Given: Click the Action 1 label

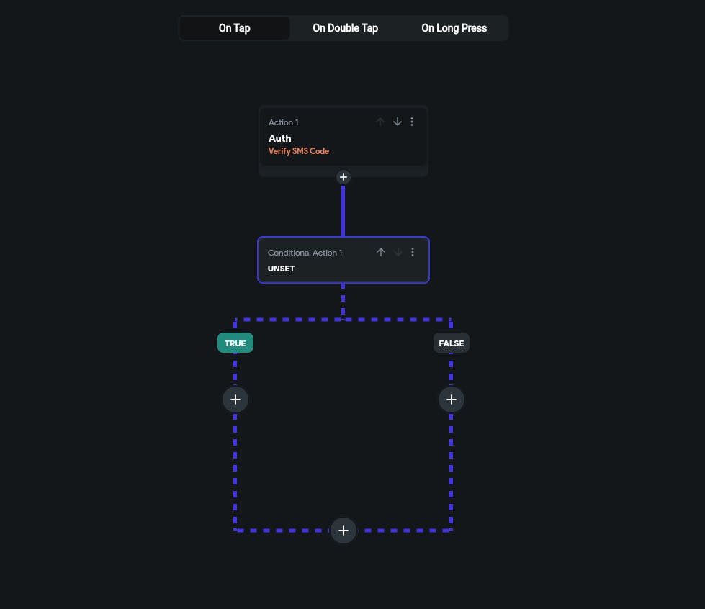Looking at the screenshot, I should pyautogui.click(x=283, y=122).
